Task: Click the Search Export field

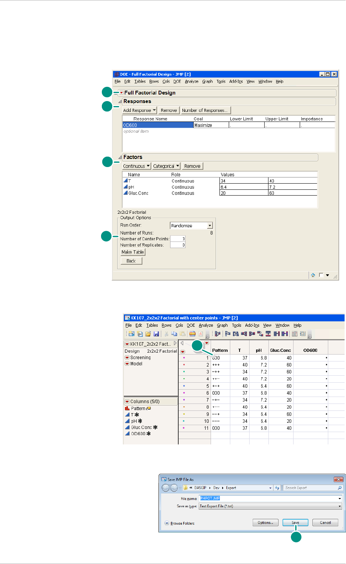Action: point(312,488)
